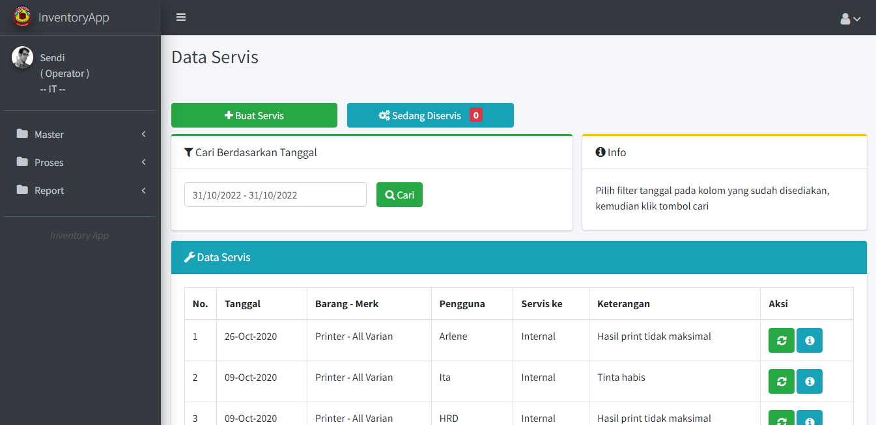Click the Report folder icon
This screenshot has height=425, width=876.
click(x=23, y=190)
